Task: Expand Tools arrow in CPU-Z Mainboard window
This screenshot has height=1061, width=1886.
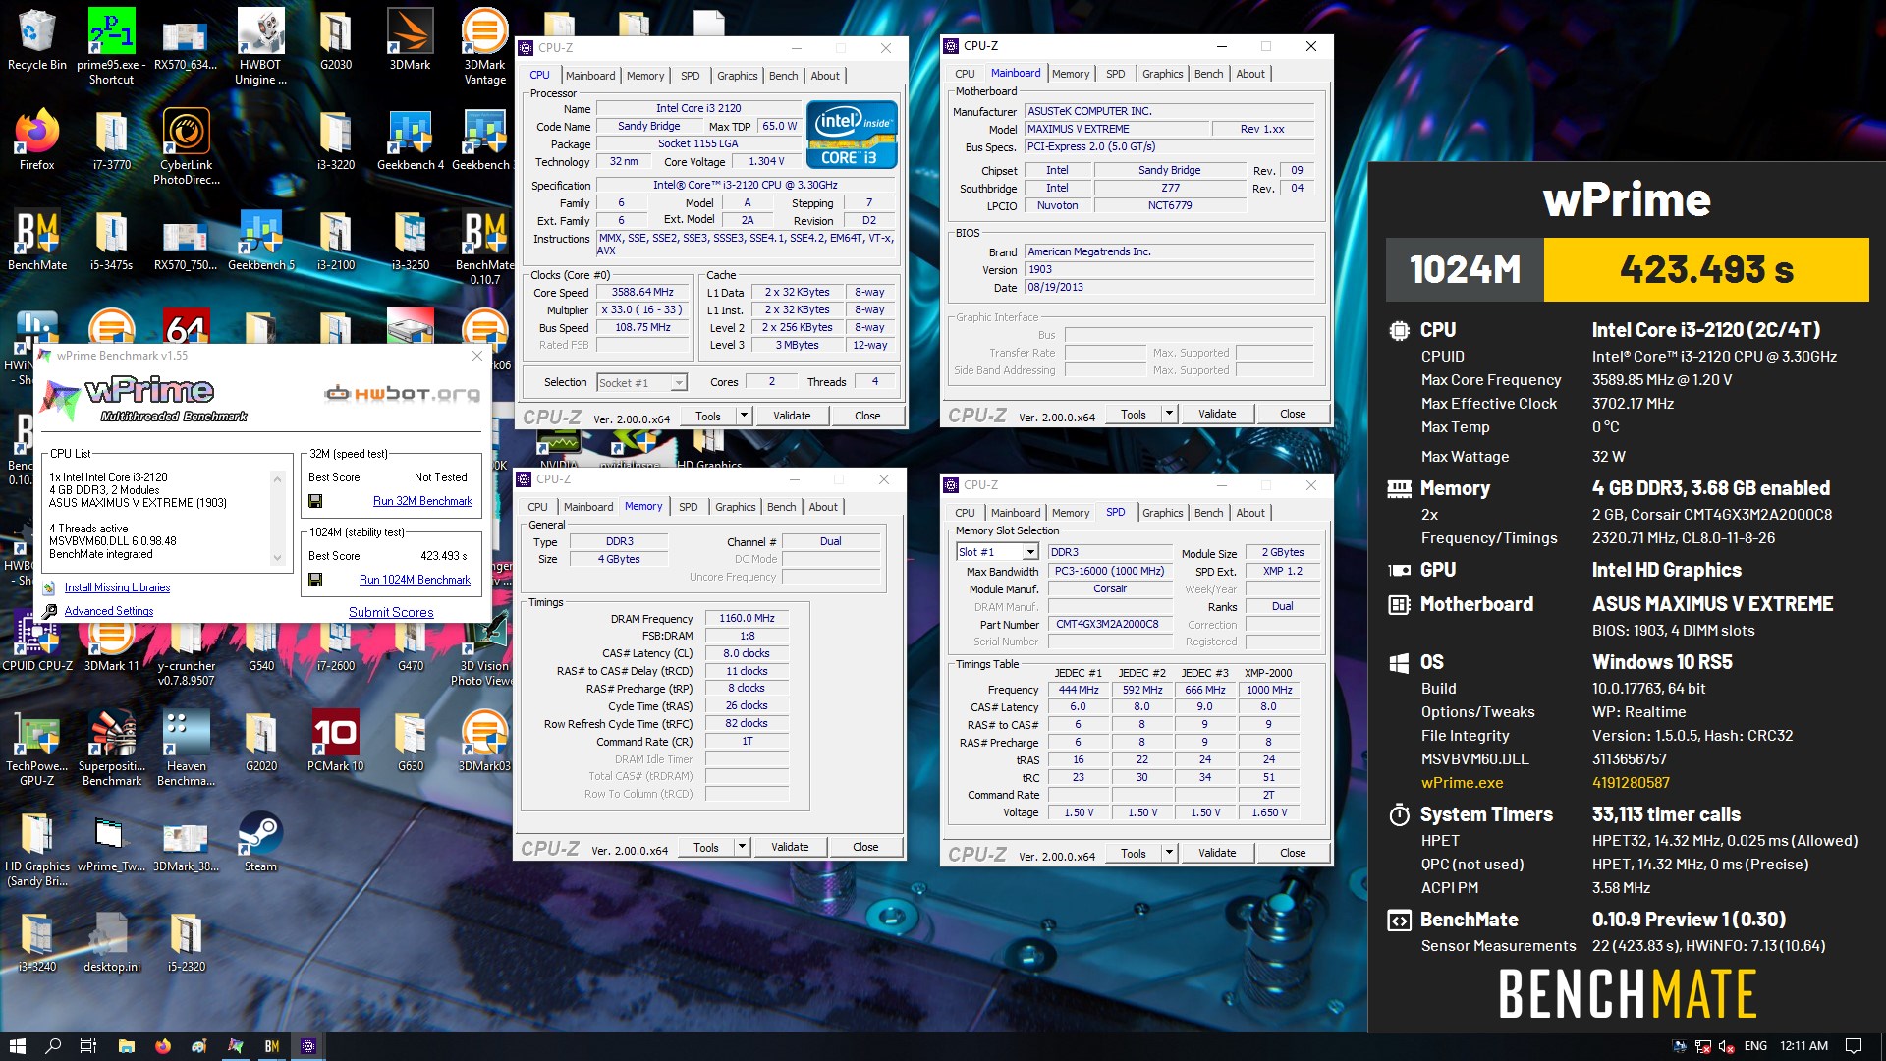Action: (x=1169, y=414)
